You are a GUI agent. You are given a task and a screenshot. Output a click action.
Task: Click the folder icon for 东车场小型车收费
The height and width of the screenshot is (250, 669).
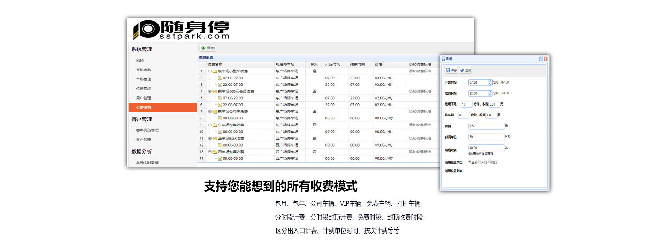pos(215,71)
